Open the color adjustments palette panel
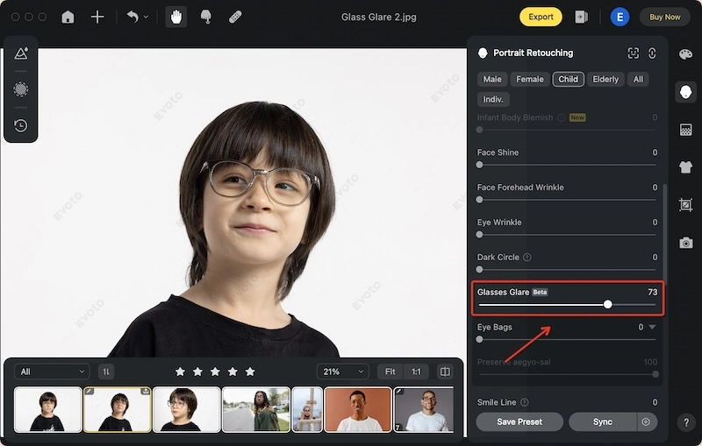 tap(685, 54)
